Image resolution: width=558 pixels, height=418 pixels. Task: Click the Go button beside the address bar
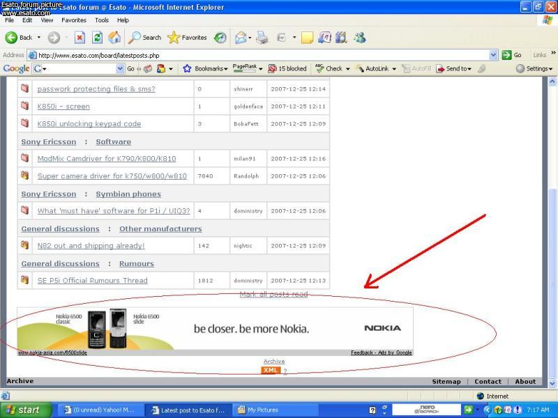(x=512, y=55)
